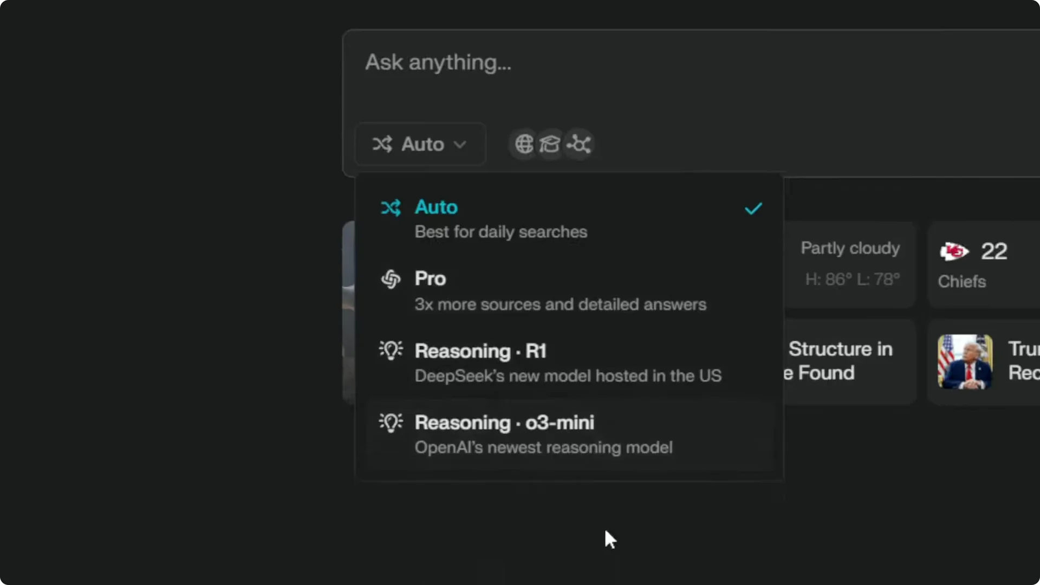Select the Reasoning R1 menu option
This screenshot has height=585, width=1040.
[542, 362]
